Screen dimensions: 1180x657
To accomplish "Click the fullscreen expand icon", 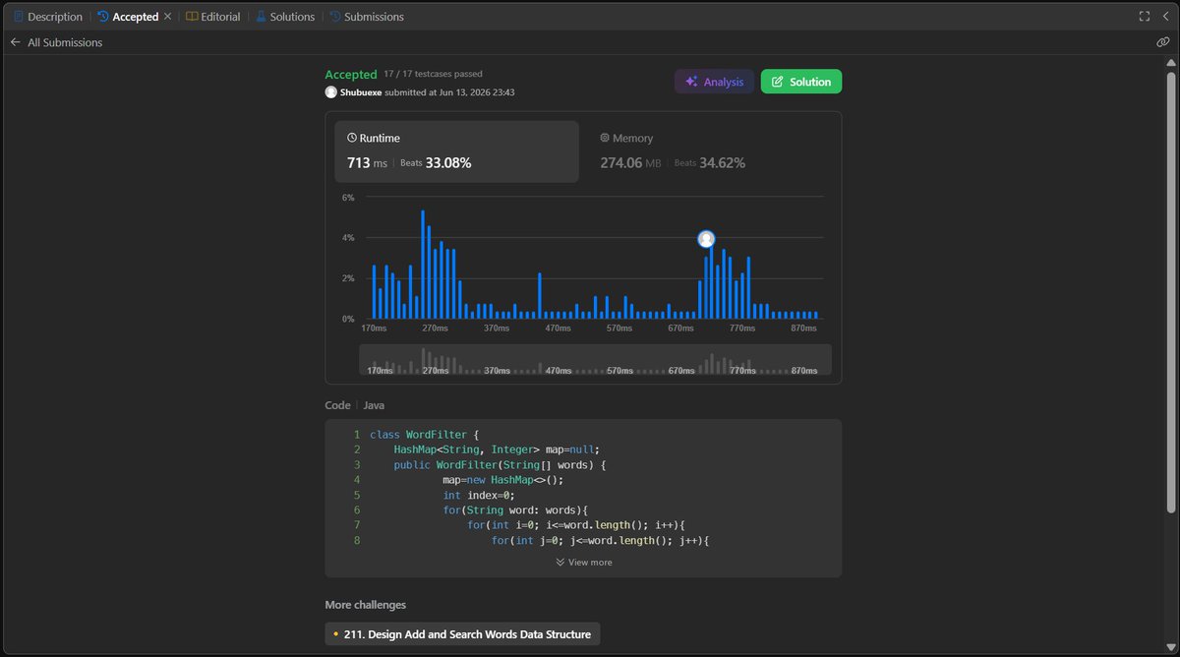I will [1144, 17].
